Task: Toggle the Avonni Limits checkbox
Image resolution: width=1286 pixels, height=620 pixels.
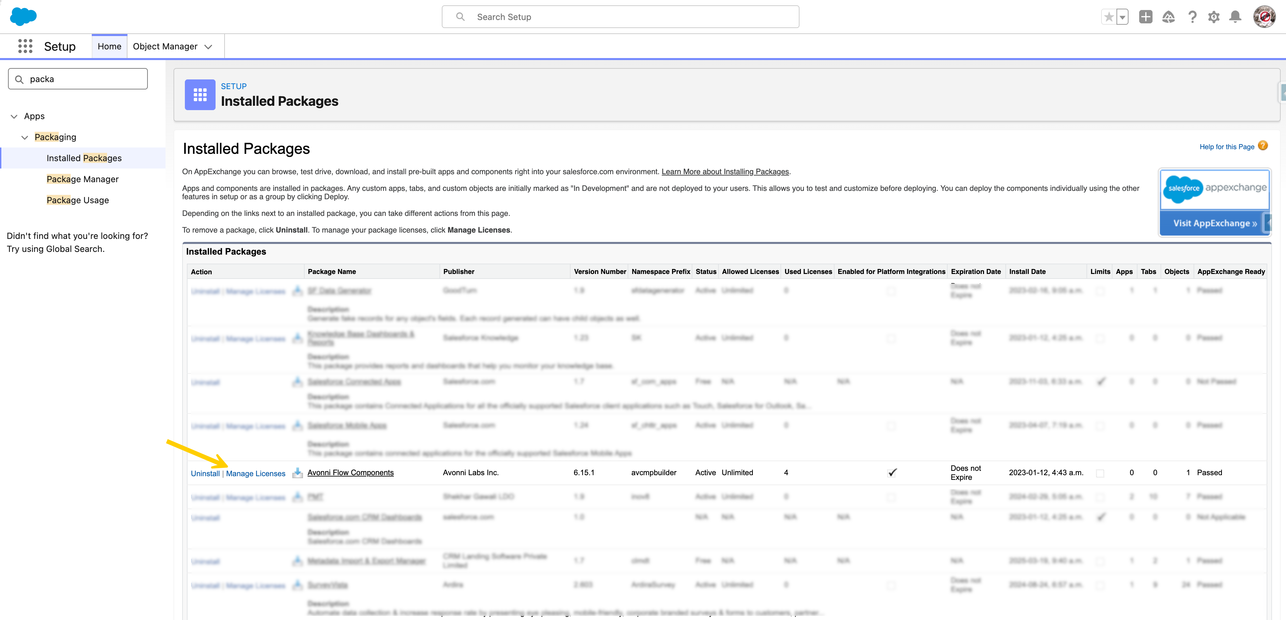Action: point(1100,473)
